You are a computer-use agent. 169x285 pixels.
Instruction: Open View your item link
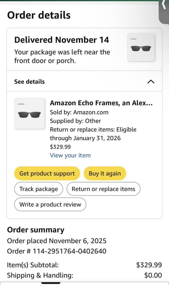tap(70, 155)
